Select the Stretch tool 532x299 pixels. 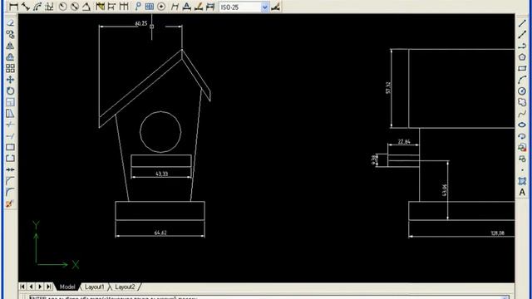[10, 113]
